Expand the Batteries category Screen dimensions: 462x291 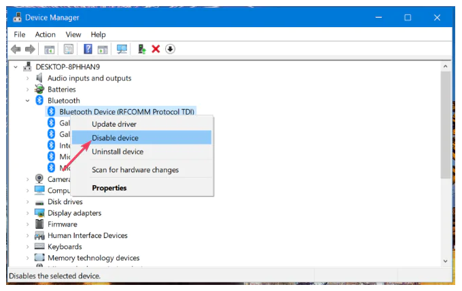27,90
